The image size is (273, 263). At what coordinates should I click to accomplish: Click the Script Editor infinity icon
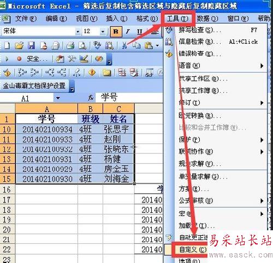[x=99, y=59]
